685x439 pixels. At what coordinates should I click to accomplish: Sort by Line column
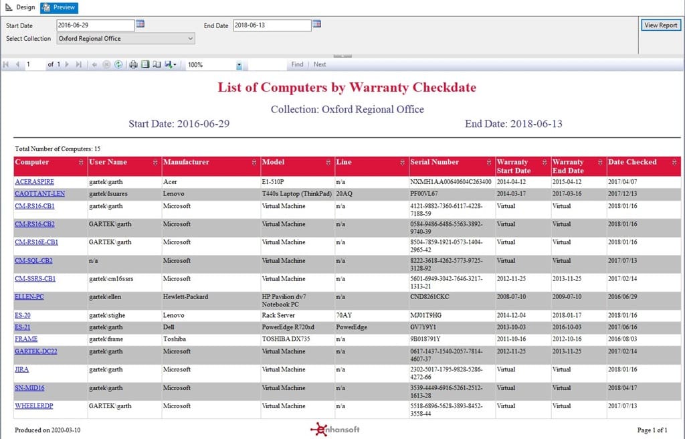[402, 162]
